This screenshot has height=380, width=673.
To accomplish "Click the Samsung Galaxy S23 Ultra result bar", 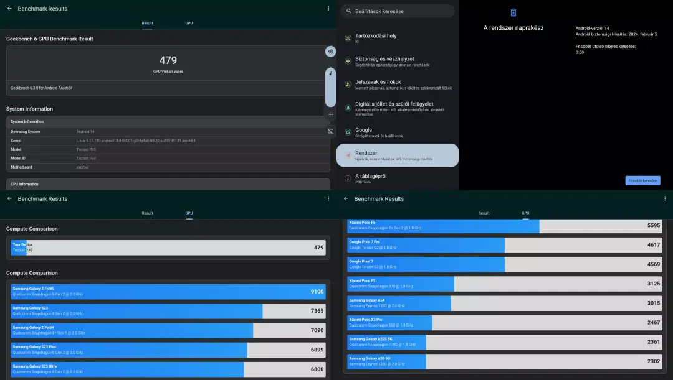I will pyautogui.click(x=168, y=369).
